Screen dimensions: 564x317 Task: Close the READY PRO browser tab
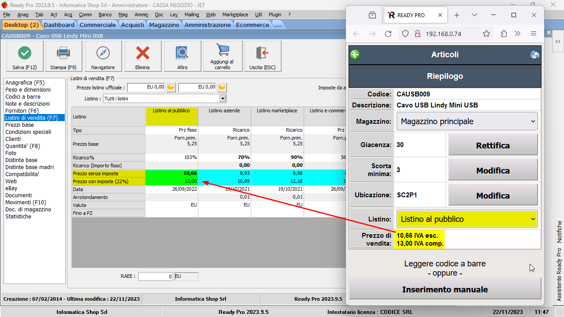(440, 15)
